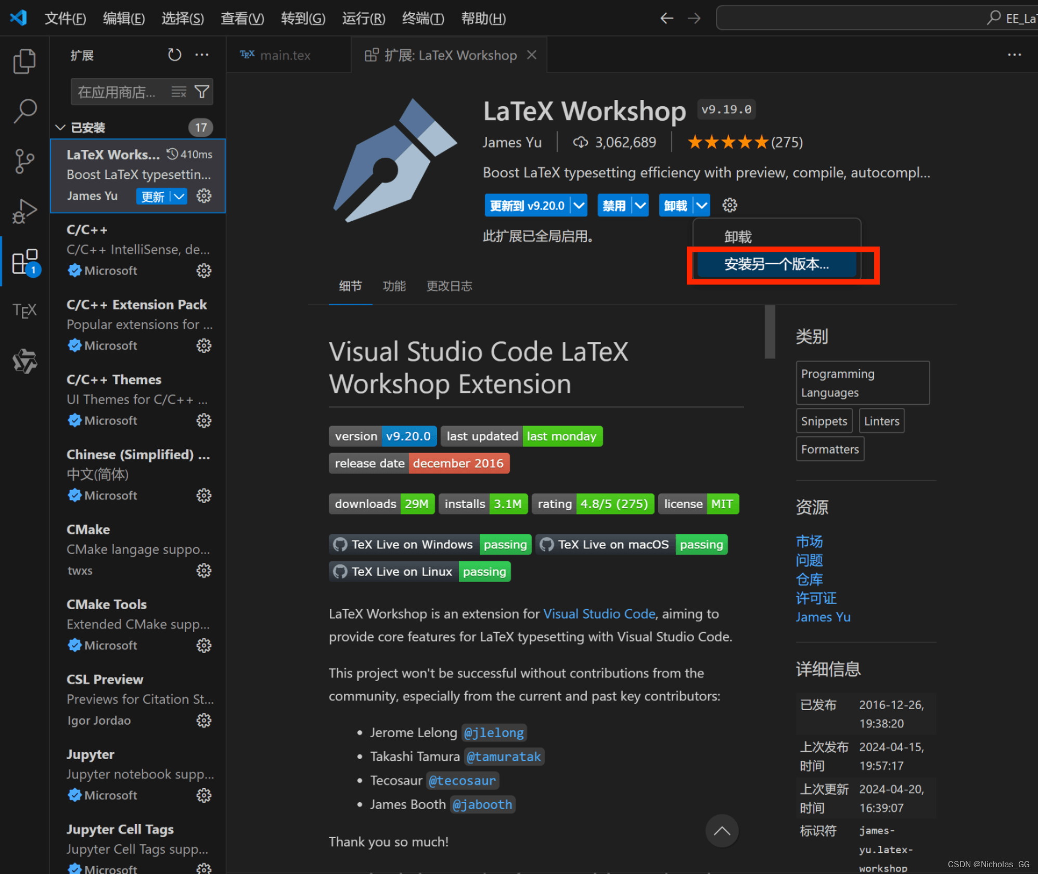Open the dropdown next to 更新到 v9.20.0
Viewport: 1038px width, 874px height.
pos(579,205)
